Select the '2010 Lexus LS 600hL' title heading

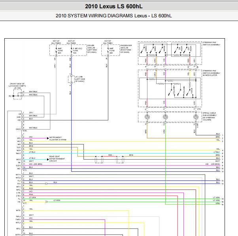pyautogui.click(x=114, y=6)
